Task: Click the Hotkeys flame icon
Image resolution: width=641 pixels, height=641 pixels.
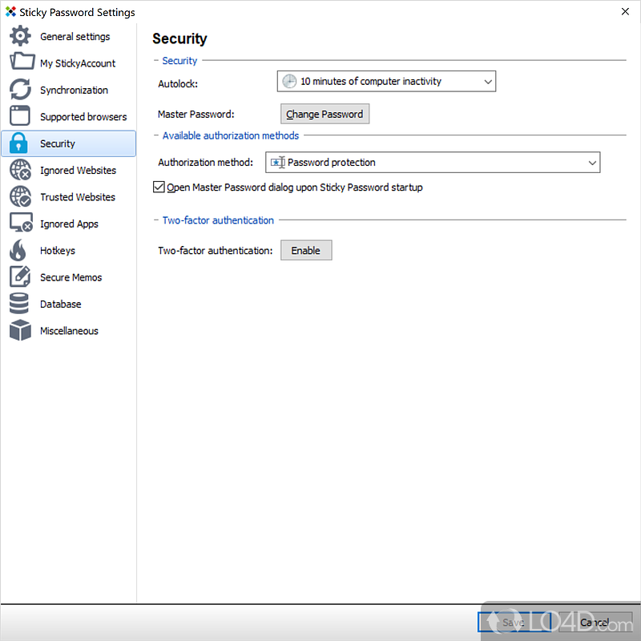Action: tap(18, 250)
